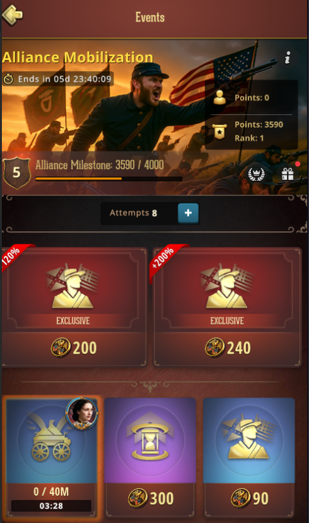This screenshot has height=523, width=309.
Task: Tap the stopwatch icon beside Ends in
Action: click(8, 79)
